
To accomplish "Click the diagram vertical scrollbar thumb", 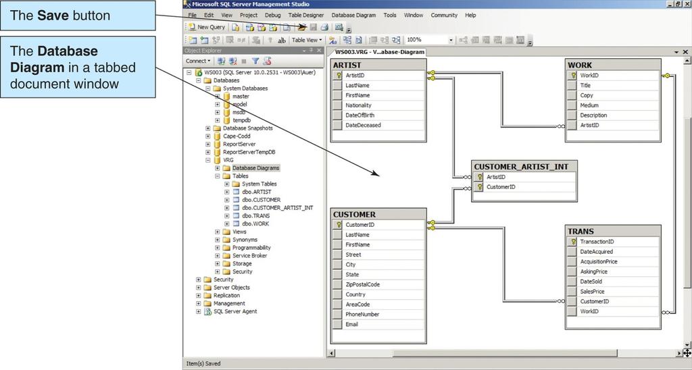I will (x=687, y=202).
